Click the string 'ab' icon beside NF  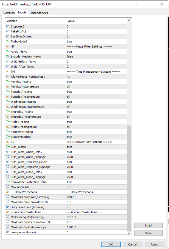[8, 46]
